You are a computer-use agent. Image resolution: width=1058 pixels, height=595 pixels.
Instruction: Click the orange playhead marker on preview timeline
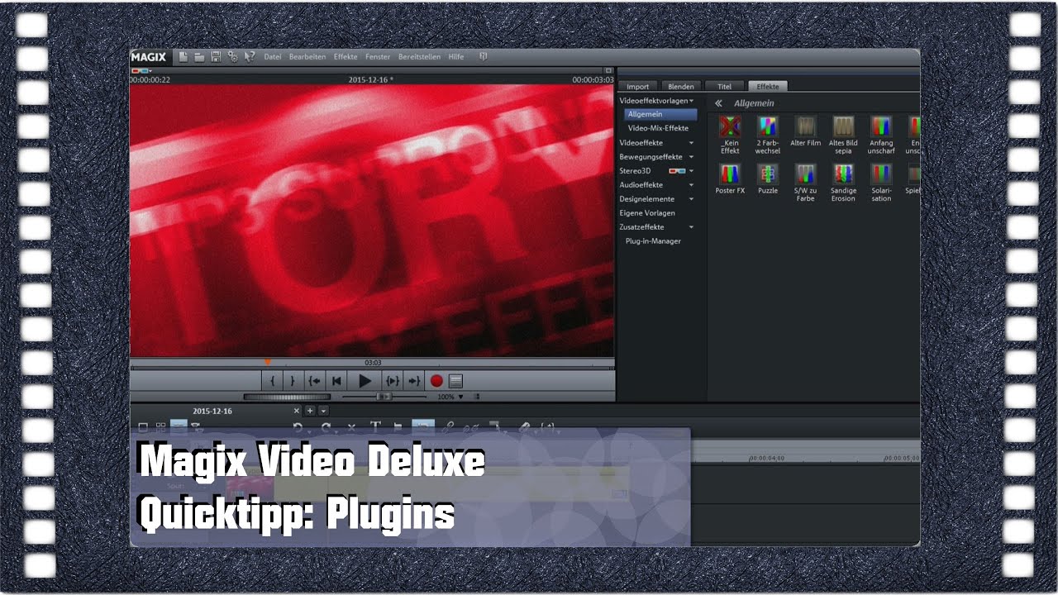pyautogui.click(x=267, y=362)
